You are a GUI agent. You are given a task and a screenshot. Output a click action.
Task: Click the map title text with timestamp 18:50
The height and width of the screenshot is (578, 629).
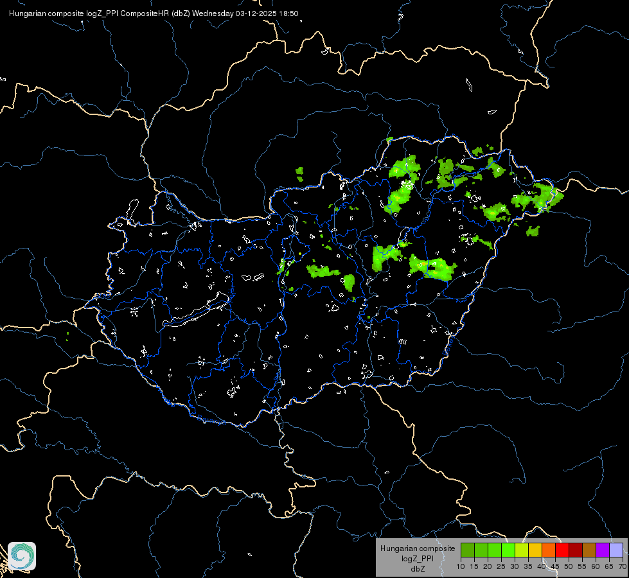[x=154, y=13]
